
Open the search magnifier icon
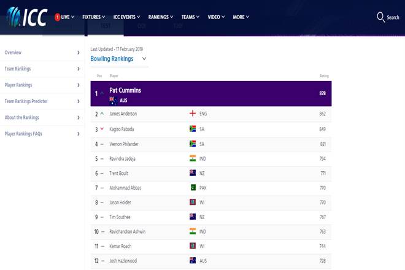pyautogui.click(x=381, y=17)
